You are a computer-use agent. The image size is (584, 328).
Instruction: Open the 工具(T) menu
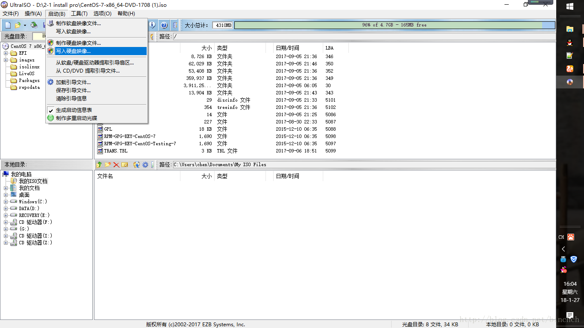[80, 14]
